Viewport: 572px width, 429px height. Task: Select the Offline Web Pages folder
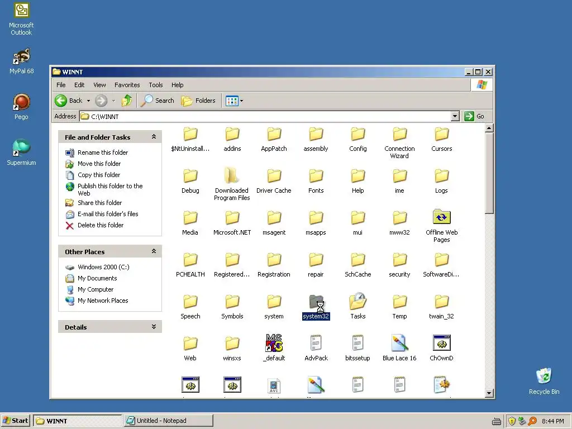pyautogui.click(x=441, y=226)
